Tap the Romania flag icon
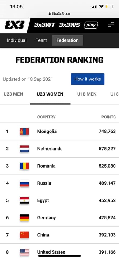The width and height of the screenshot is (119, 259). point(24,166)
